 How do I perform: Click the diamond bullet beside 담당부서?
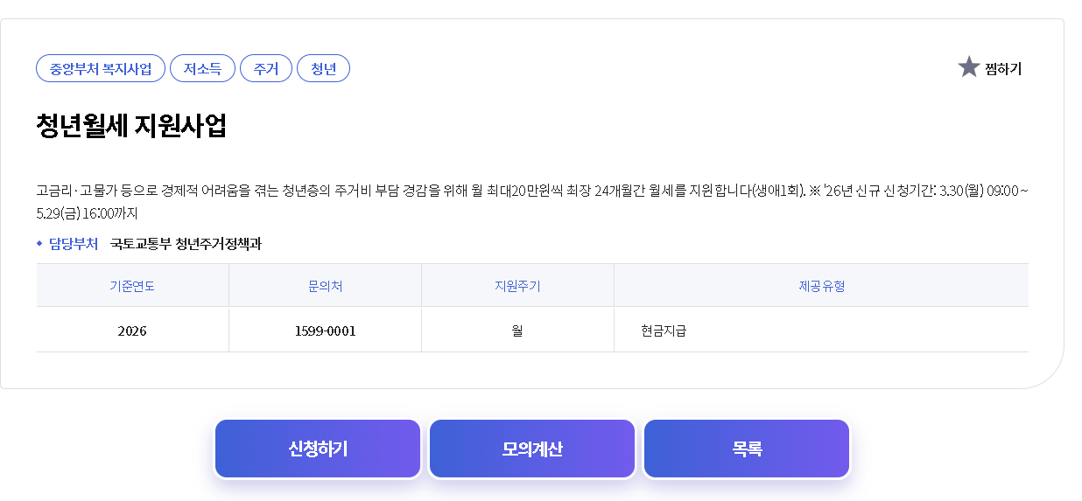pos(39,244)
